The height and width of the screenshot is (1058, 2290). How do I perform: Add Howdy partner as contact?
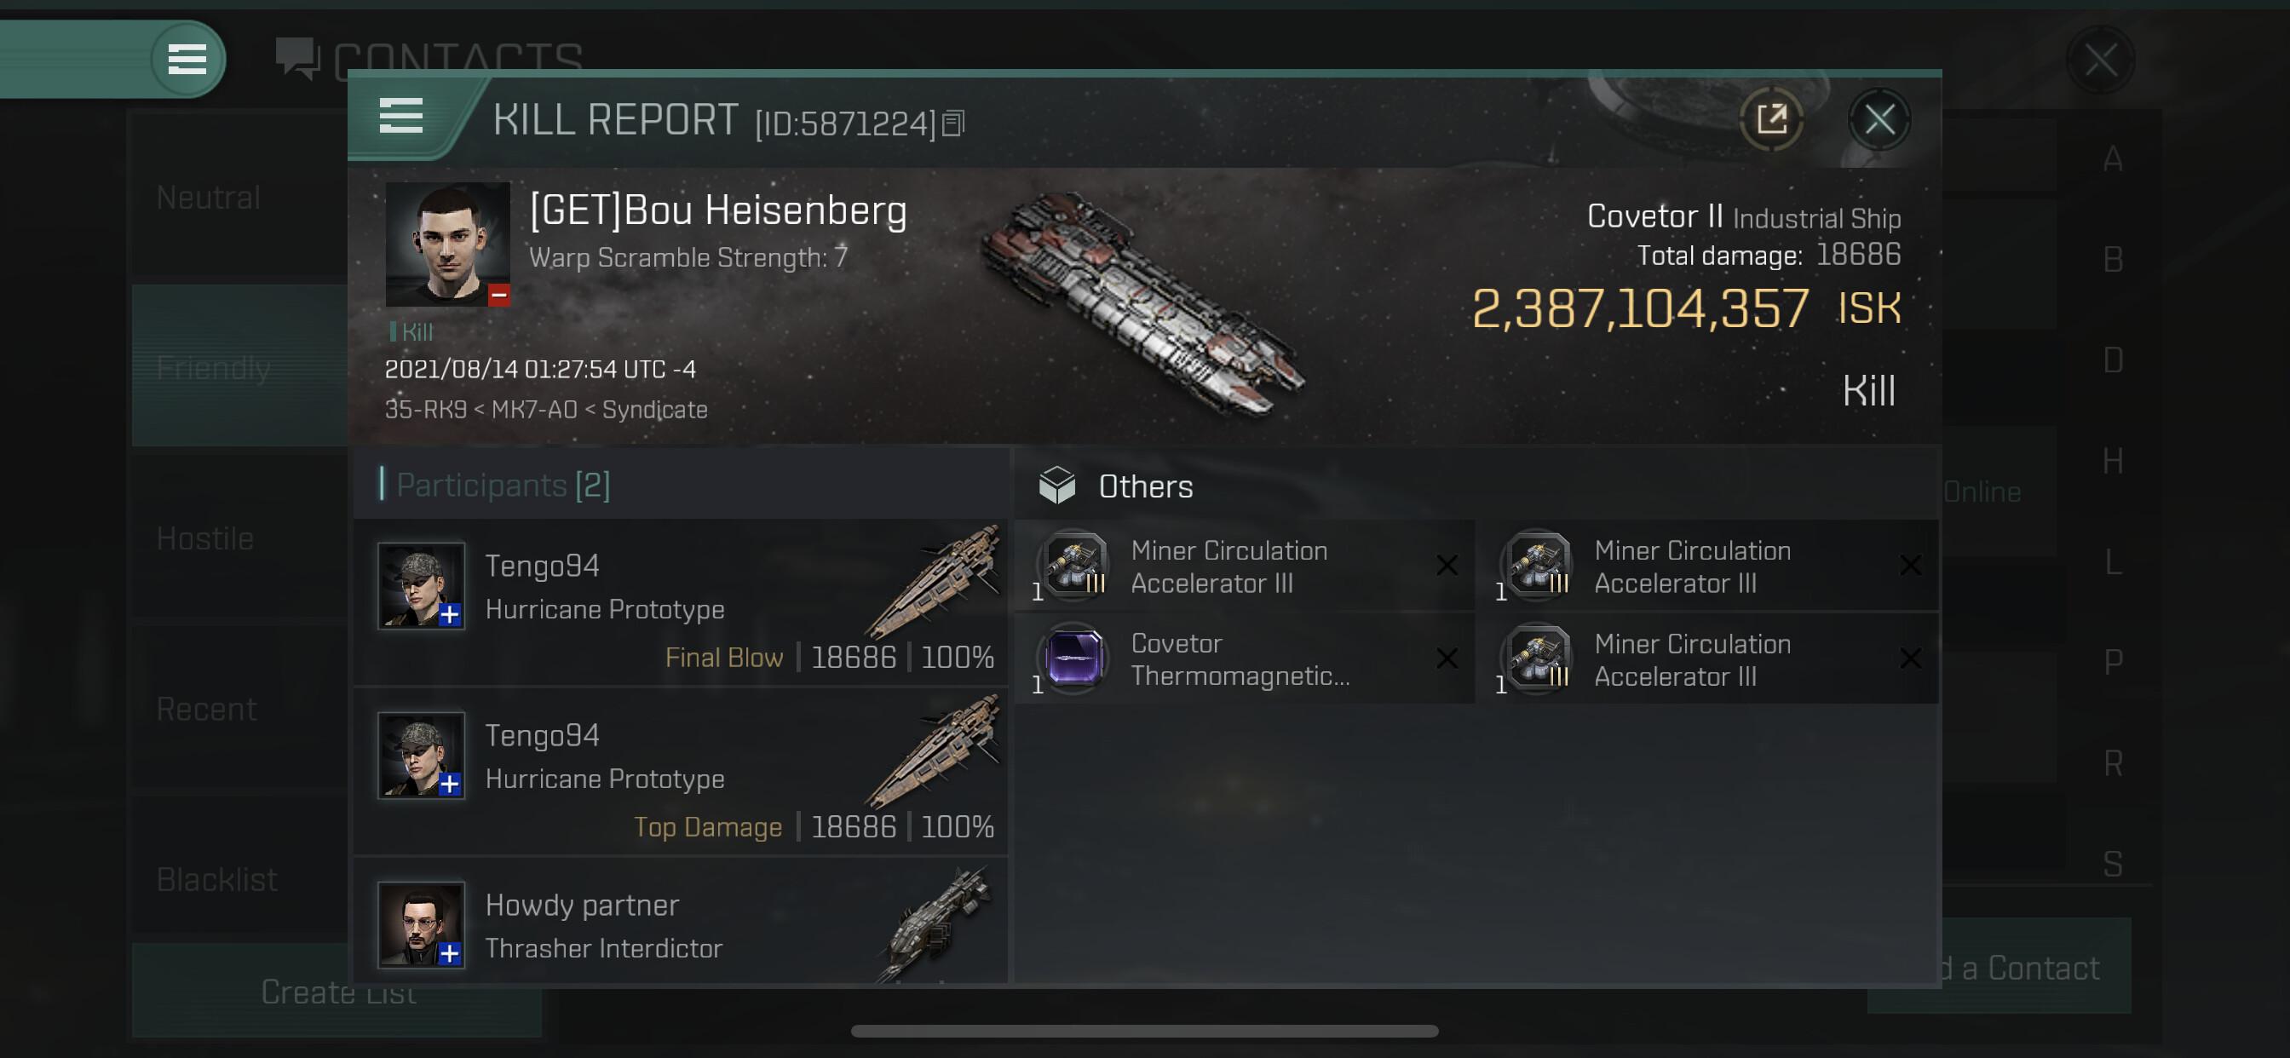coord(450,953)
